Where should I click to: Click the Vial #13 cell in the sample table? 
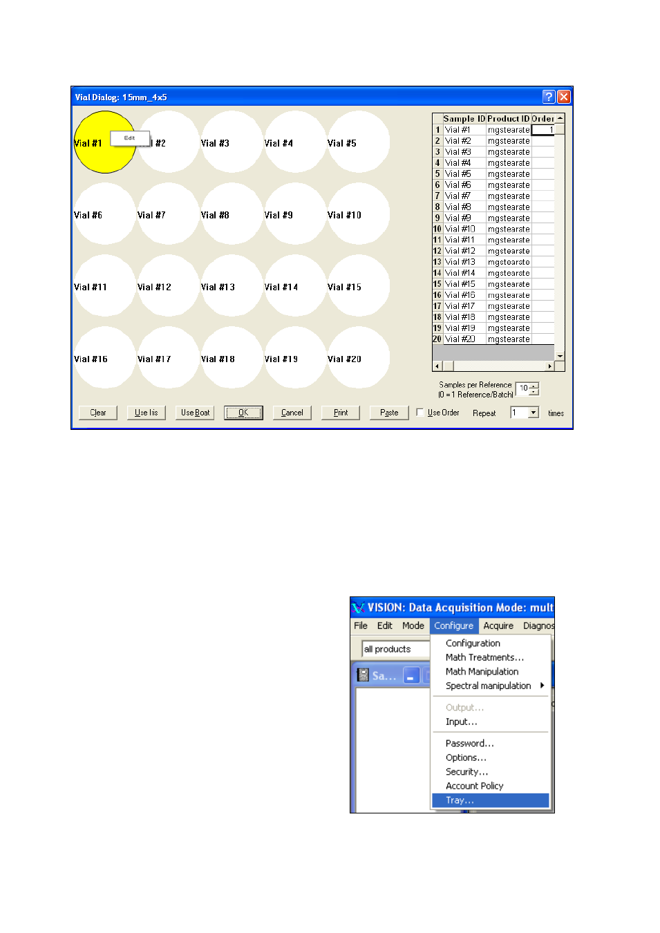[464, 262]
